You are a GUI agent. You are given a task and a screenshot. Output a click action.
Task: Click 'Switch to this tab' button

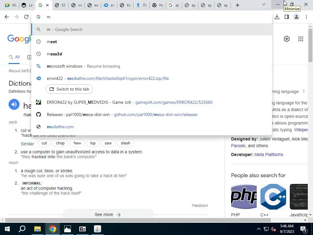tap(69, 89)
